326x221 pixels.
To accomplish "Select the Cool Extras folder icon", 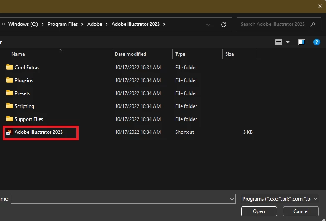I will coord(9,67).
